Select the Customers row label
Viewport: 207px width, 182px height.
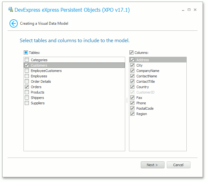pos(39,65)
